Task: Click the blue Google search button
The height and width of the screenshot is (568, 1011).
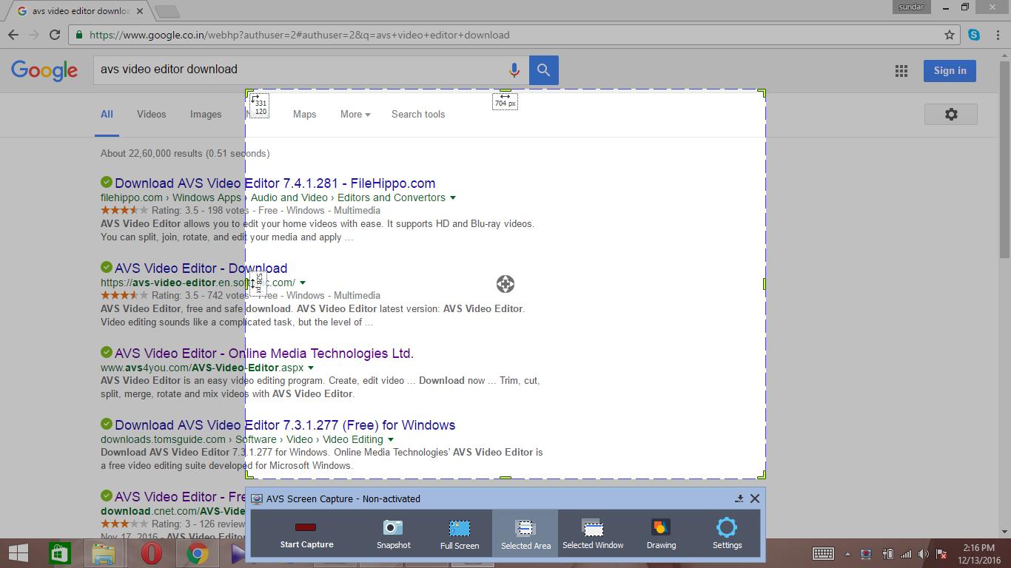Action: (544, 70)
